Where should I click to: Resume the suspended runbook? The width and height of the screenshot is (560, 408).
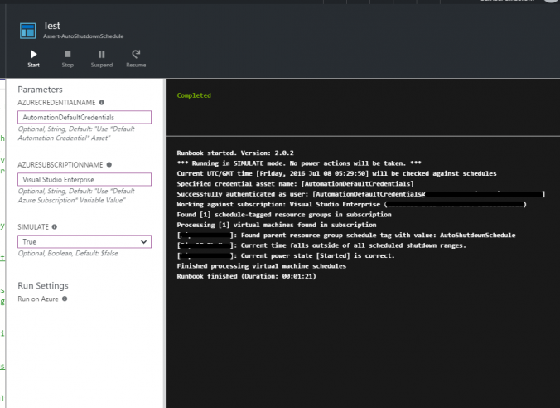tap(136, 59)
